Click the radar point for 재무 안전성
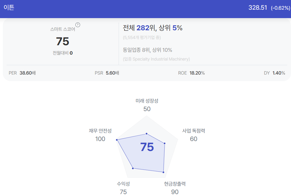Image resolution: width=291 pixels, height=195 pixels. click(x=117, y=140)
